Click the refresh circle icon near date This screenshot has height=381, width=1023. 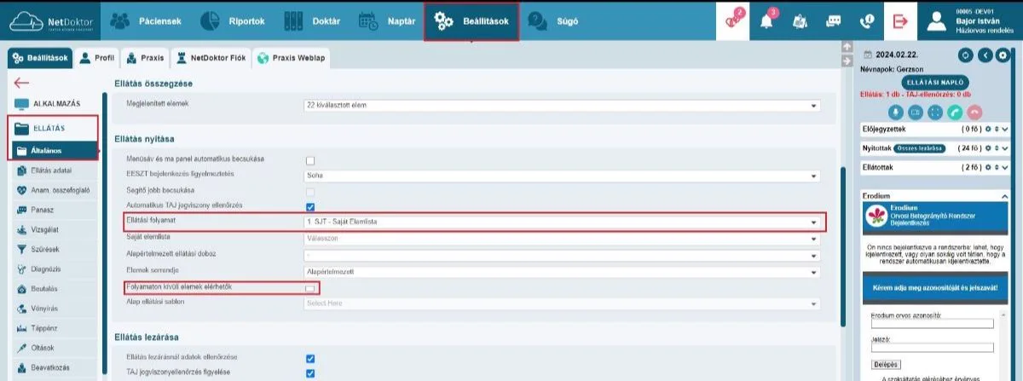(966, 55)
